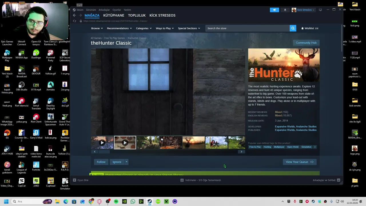Click the Oyun Ekle plus icon
The width and height of the screenshot is (366, 206).
click(x=74, y=180)
